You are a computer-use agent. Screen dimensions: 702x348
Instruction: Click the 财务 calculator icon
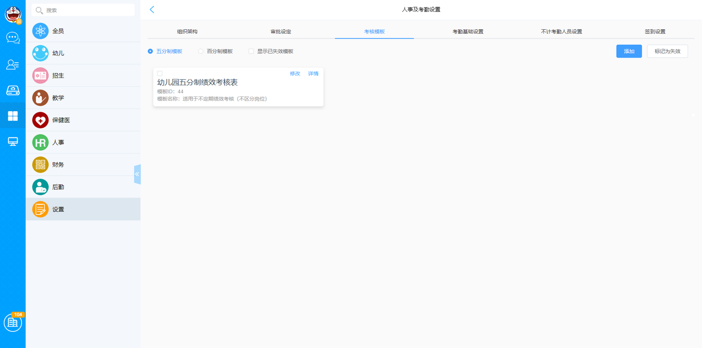pyautogui.click(x=40, y=165)
